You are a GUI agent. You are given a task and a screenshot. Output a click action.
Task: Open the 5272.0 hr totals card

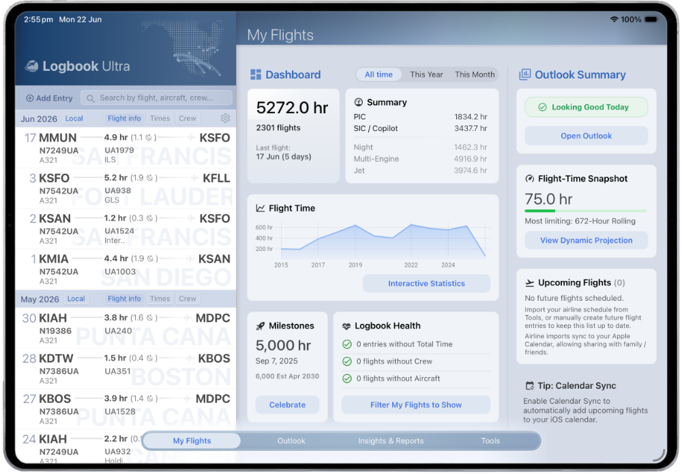tap(293, 136)
